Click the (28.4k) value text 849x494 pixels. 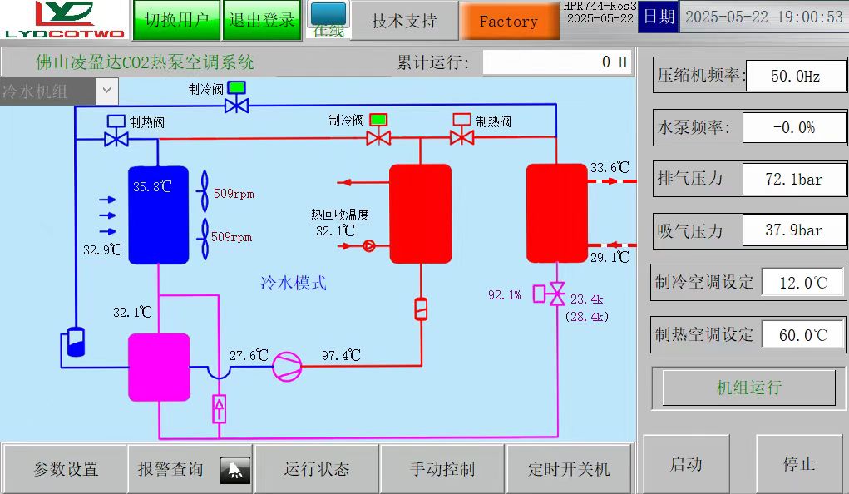587,316
